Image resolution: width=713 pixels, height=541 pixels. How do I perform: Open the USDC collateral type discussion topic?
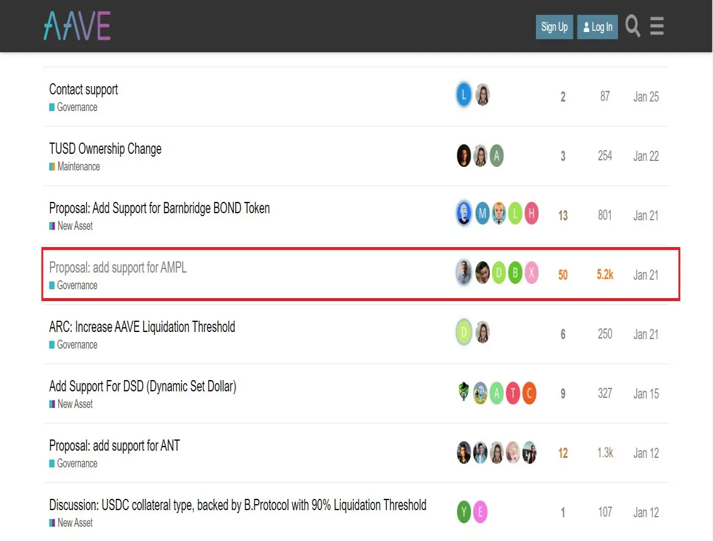[x=238, y=505]
